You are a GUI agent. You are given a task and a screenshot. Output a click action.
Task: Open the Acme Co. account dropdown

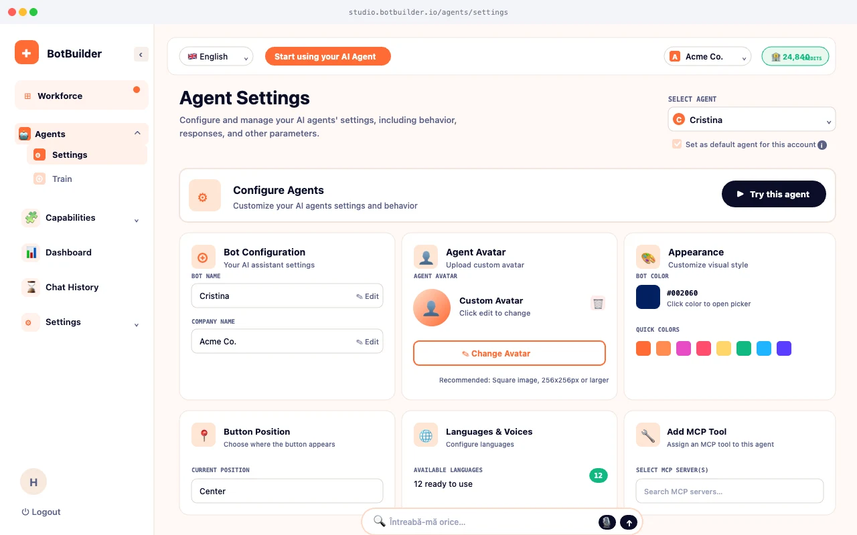coord(708,57)
